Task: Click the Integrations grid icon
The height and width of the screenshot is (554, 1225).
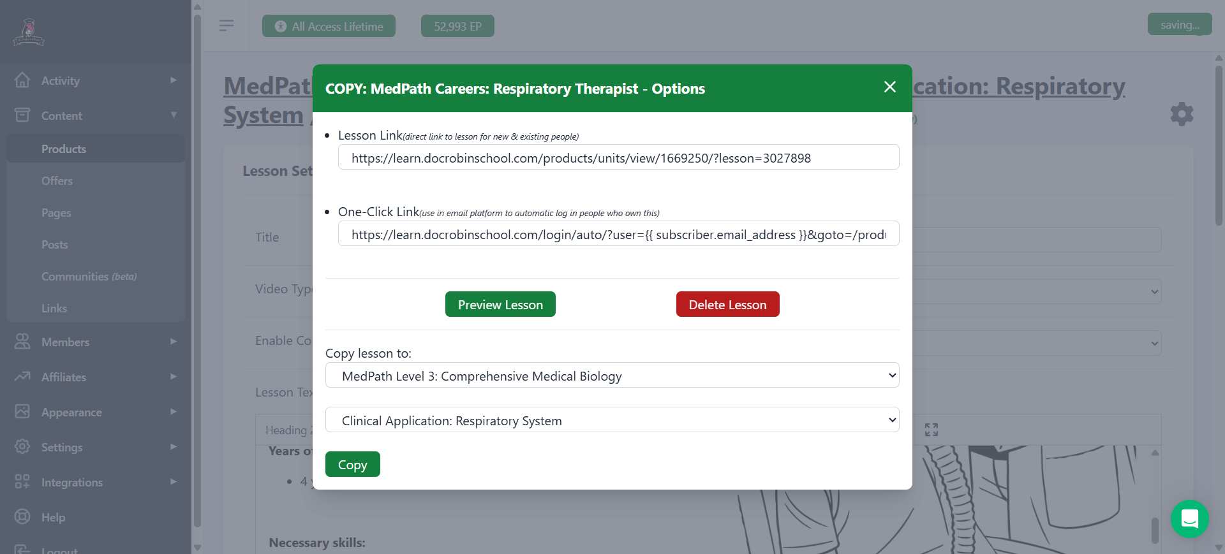Action: (x=22, y=482)
